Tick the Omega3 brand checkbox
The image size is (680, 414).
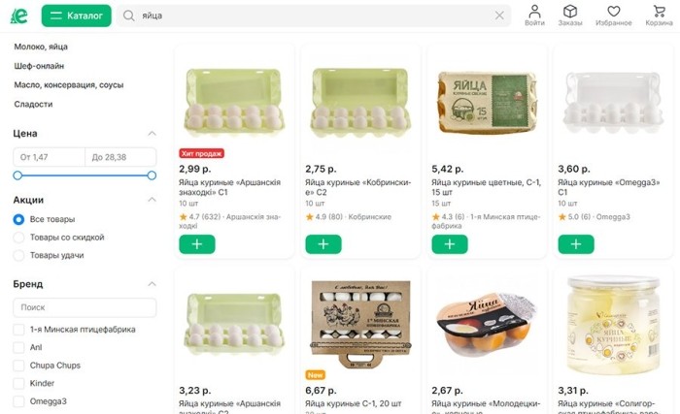18,401
